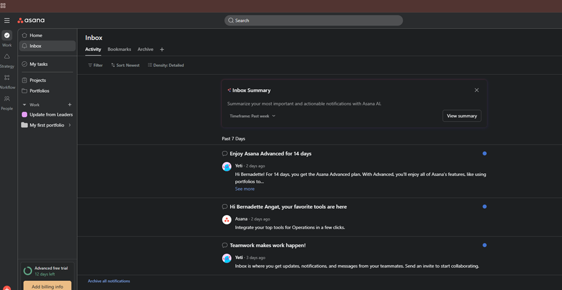Toggle unread dot on Teamwork notification
This screenshot has height=290, width=562.
(x=484, y=245)
